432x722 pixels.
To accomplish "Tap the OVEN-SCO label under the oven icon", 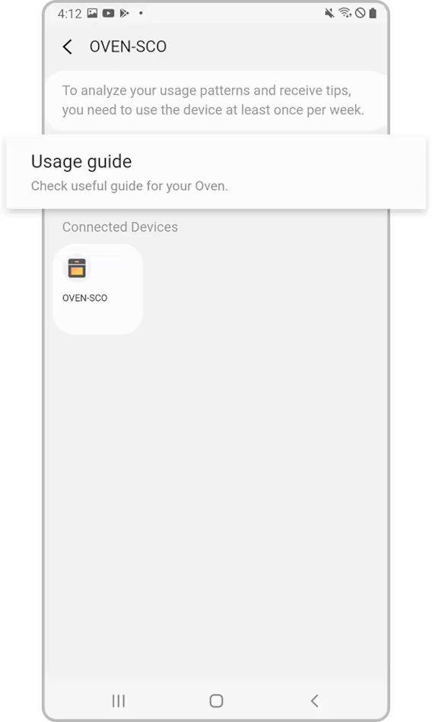I will click(85, 298).
